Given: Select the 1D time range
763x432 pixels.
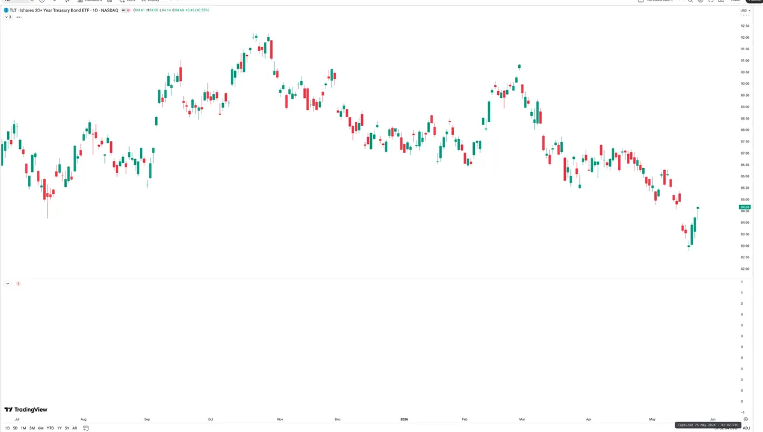Looking at the screenshot, I should coord(7,428).
